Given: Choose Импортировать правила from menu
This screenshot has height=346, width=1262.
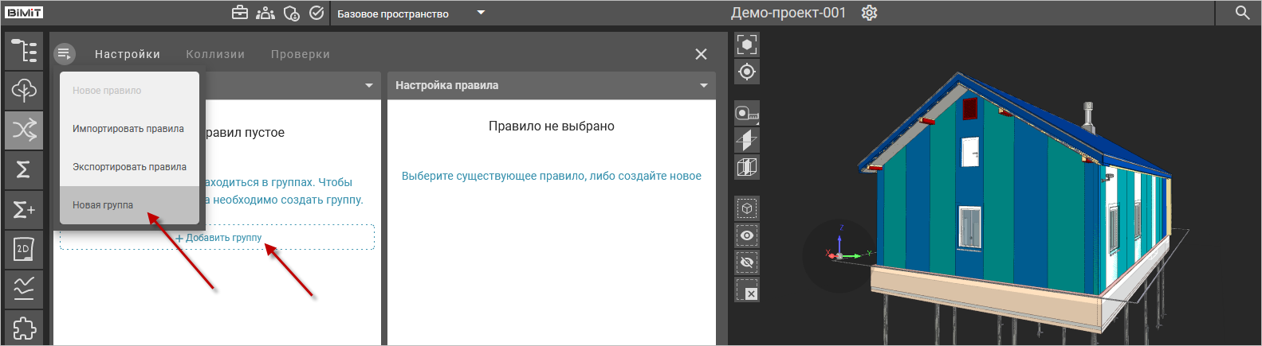Looking at the screenshot, I should [129, 129].
